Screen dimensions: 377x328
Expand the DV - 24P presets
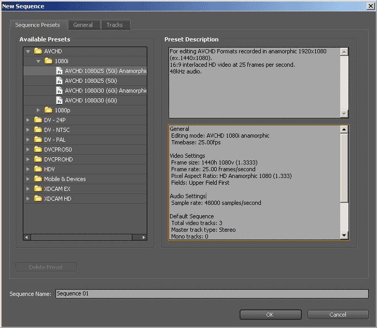pos(27,120)
